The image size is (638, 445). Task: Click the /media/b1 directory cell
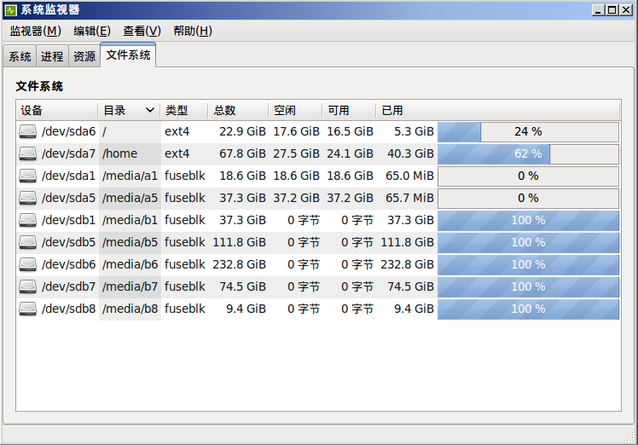(130, 220)
